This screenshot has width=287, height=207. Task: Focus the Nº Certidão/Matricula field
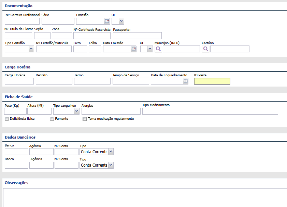54,49
